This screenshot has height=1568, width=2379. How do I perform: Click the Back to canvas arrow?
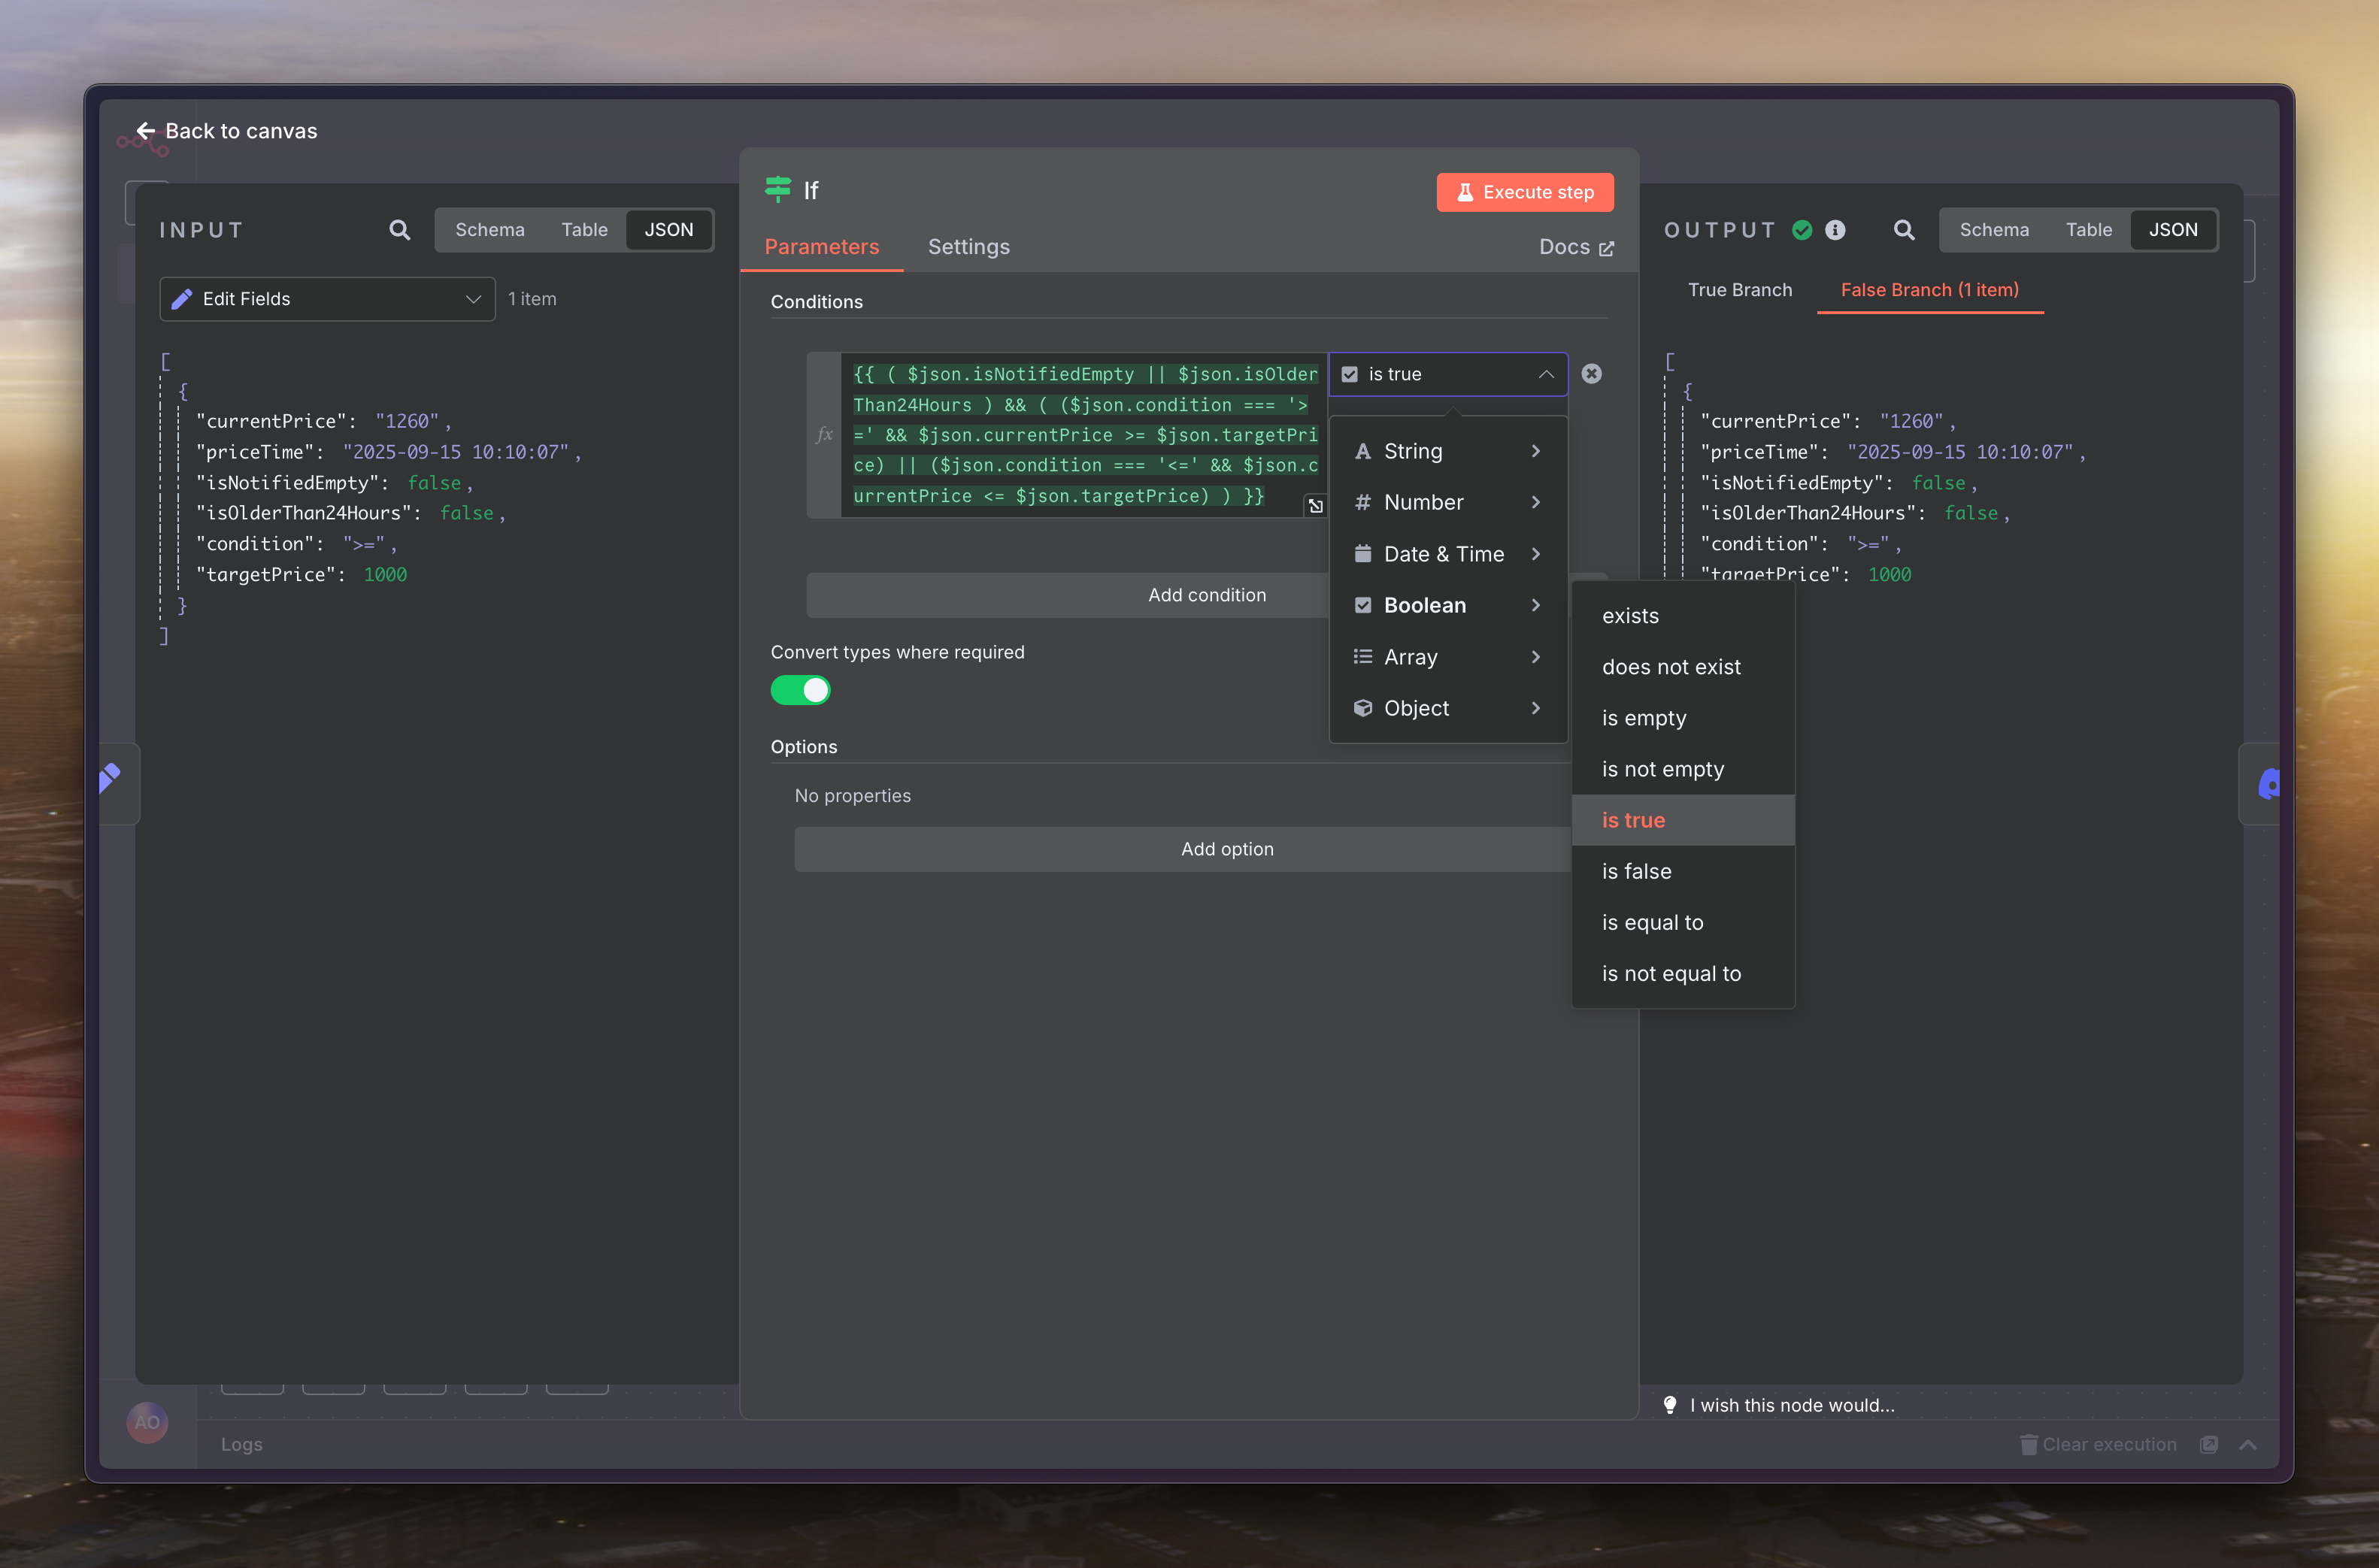pos(146,131)
